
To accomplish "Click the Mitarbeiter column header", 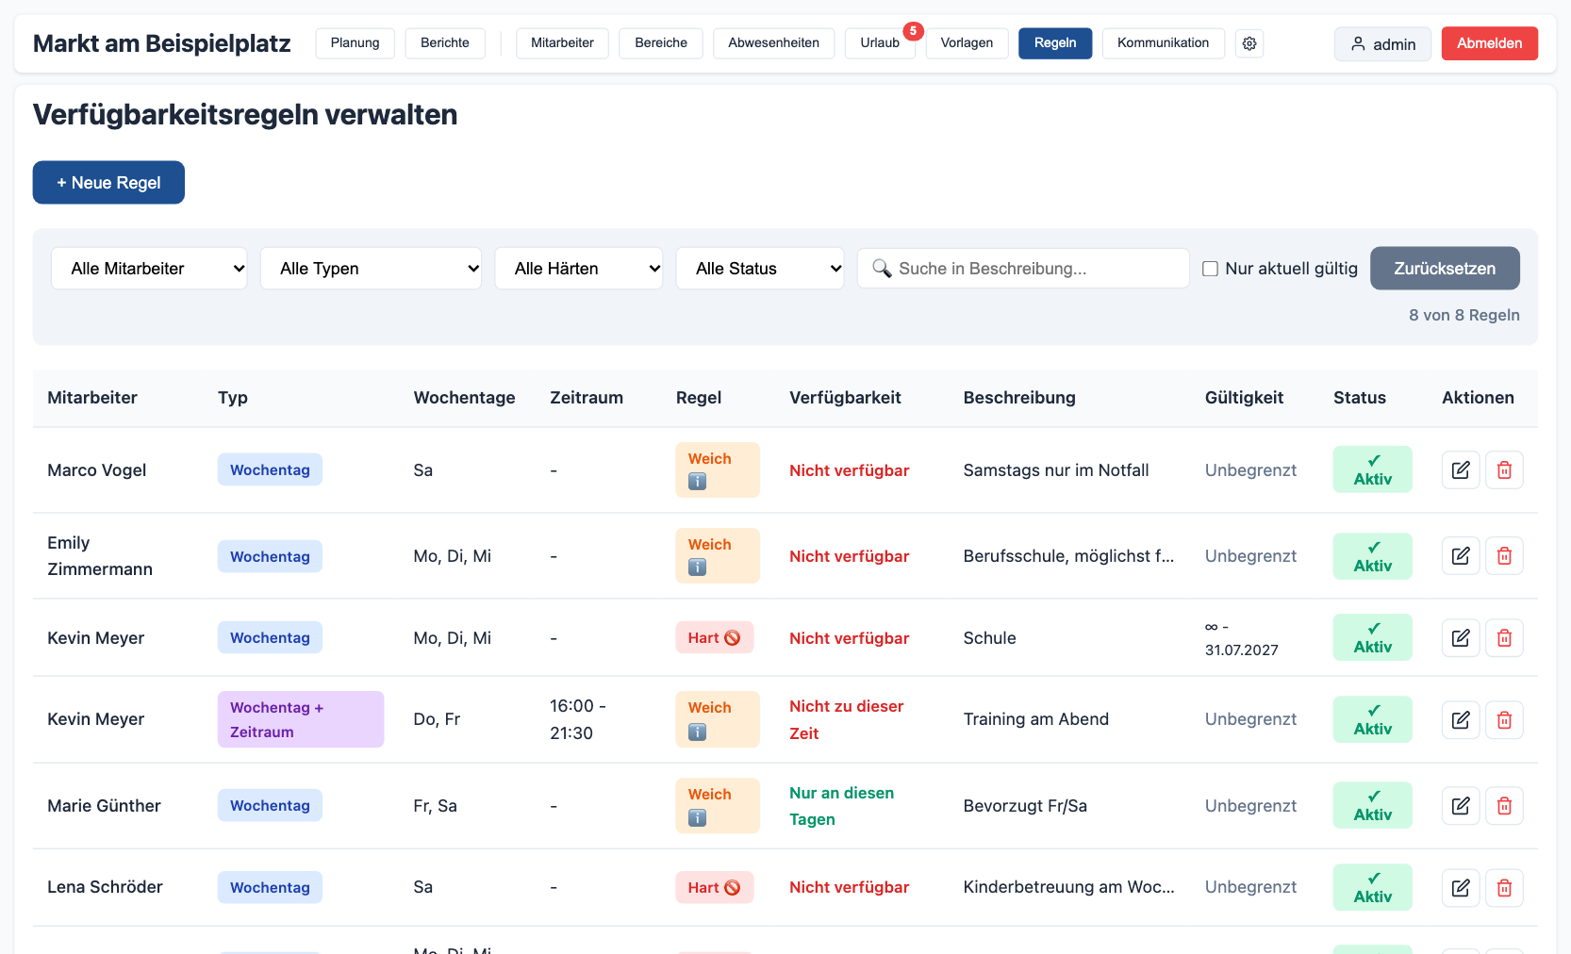I will click(92, 398).
